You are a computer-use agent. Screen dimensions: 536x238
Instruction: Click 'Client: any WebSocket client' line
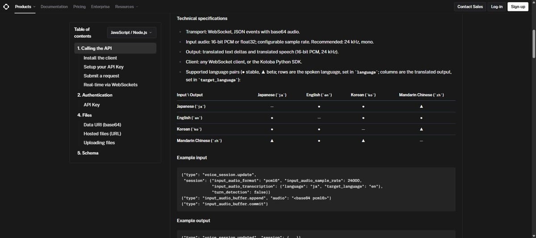(245, 62)
